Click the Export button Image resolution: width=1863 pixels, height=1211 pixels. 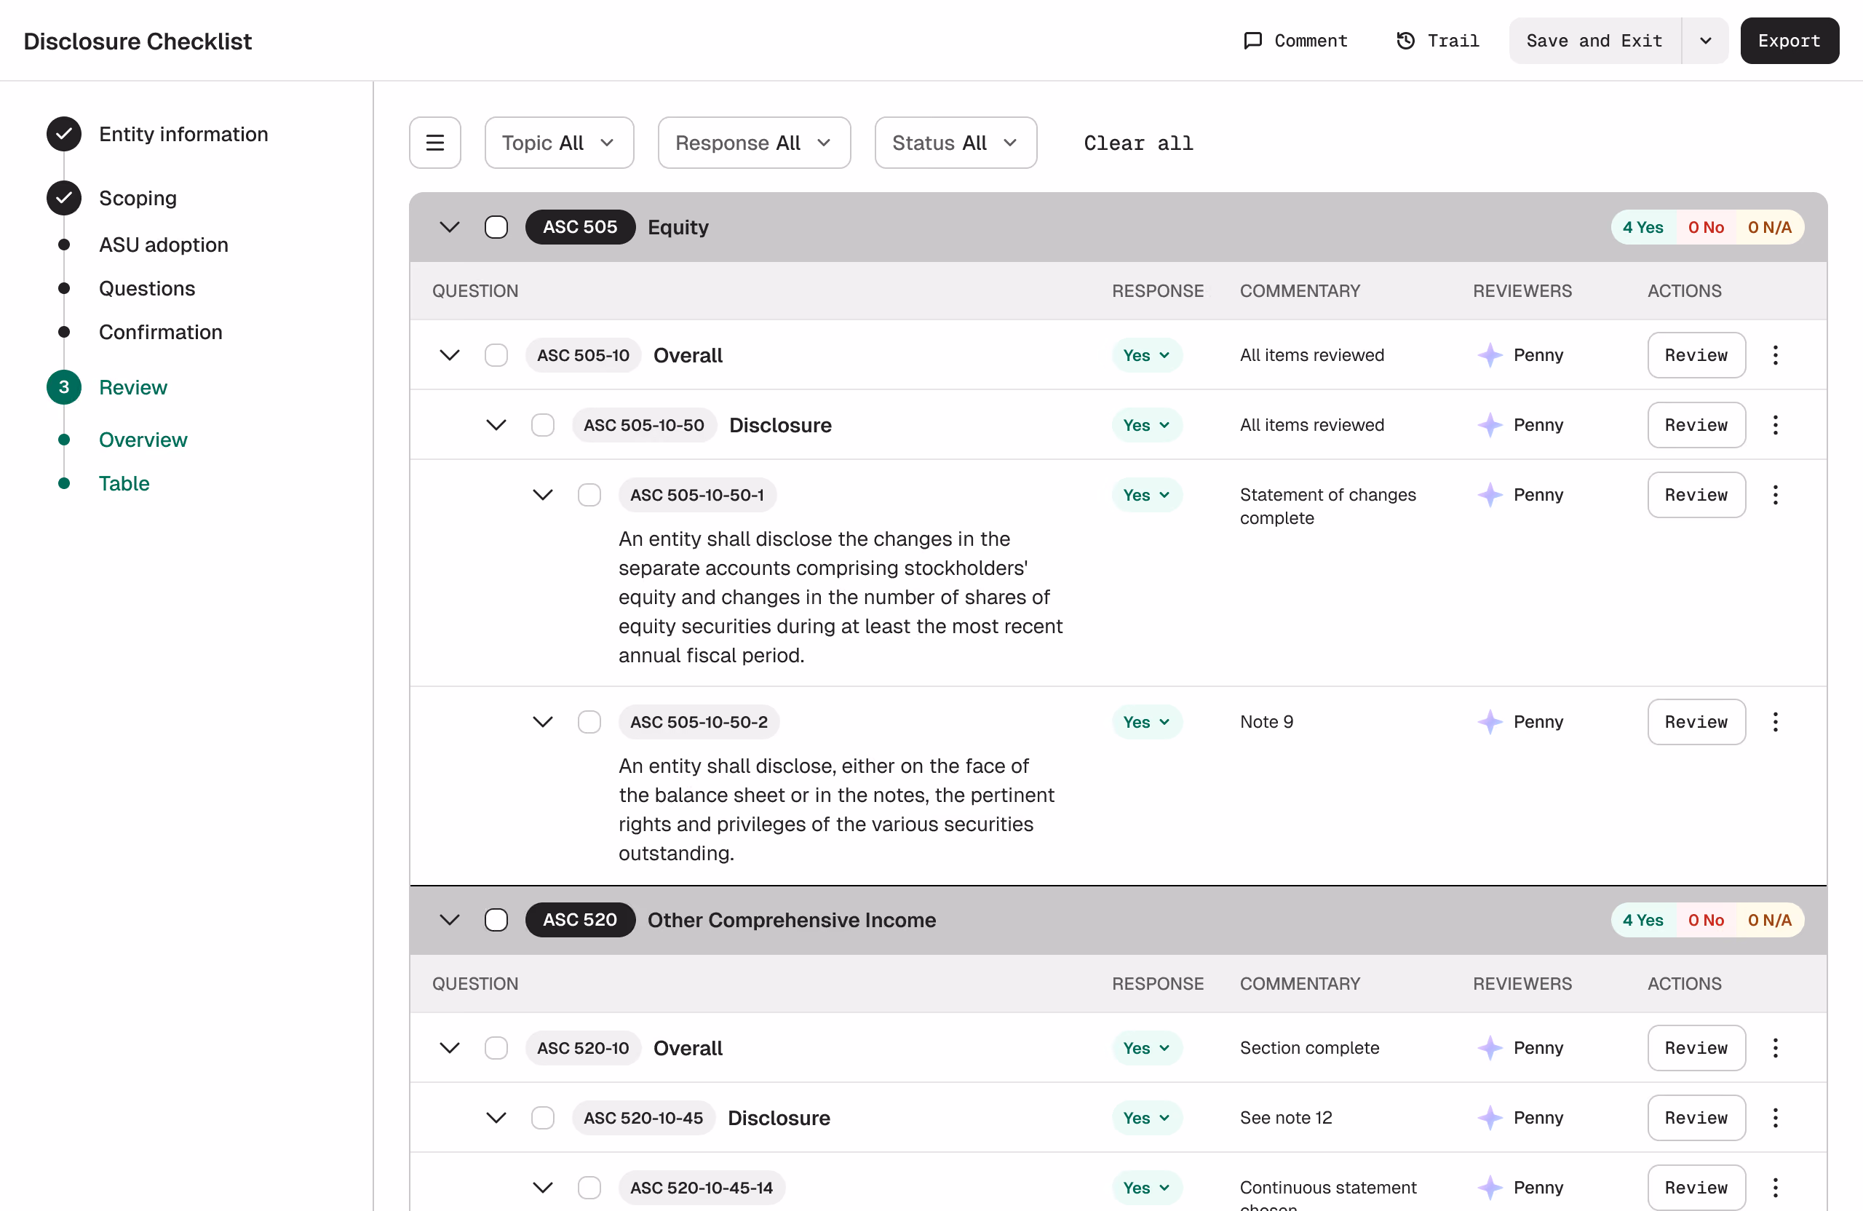click(x=1789, y=41)
